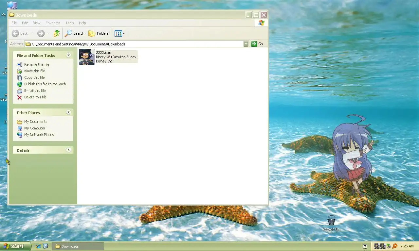Viewport: 419px width, 251px height.
Task: Open the Favorites menu
Action: [x=53, y=23]
